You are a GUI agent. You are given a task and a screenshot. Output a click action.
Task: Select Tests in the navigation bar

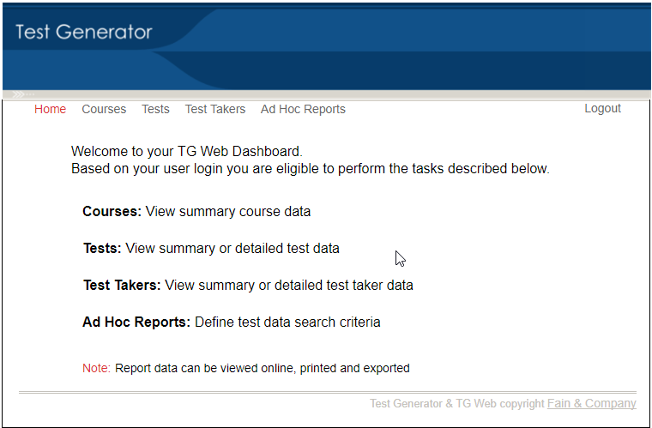[x=155, y=109]
